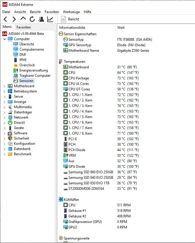Expand the Netzwerk tree node
Image resolution: width=195 pixels, height=243 pixels.
pyautogui.click(x=4, y=118)
